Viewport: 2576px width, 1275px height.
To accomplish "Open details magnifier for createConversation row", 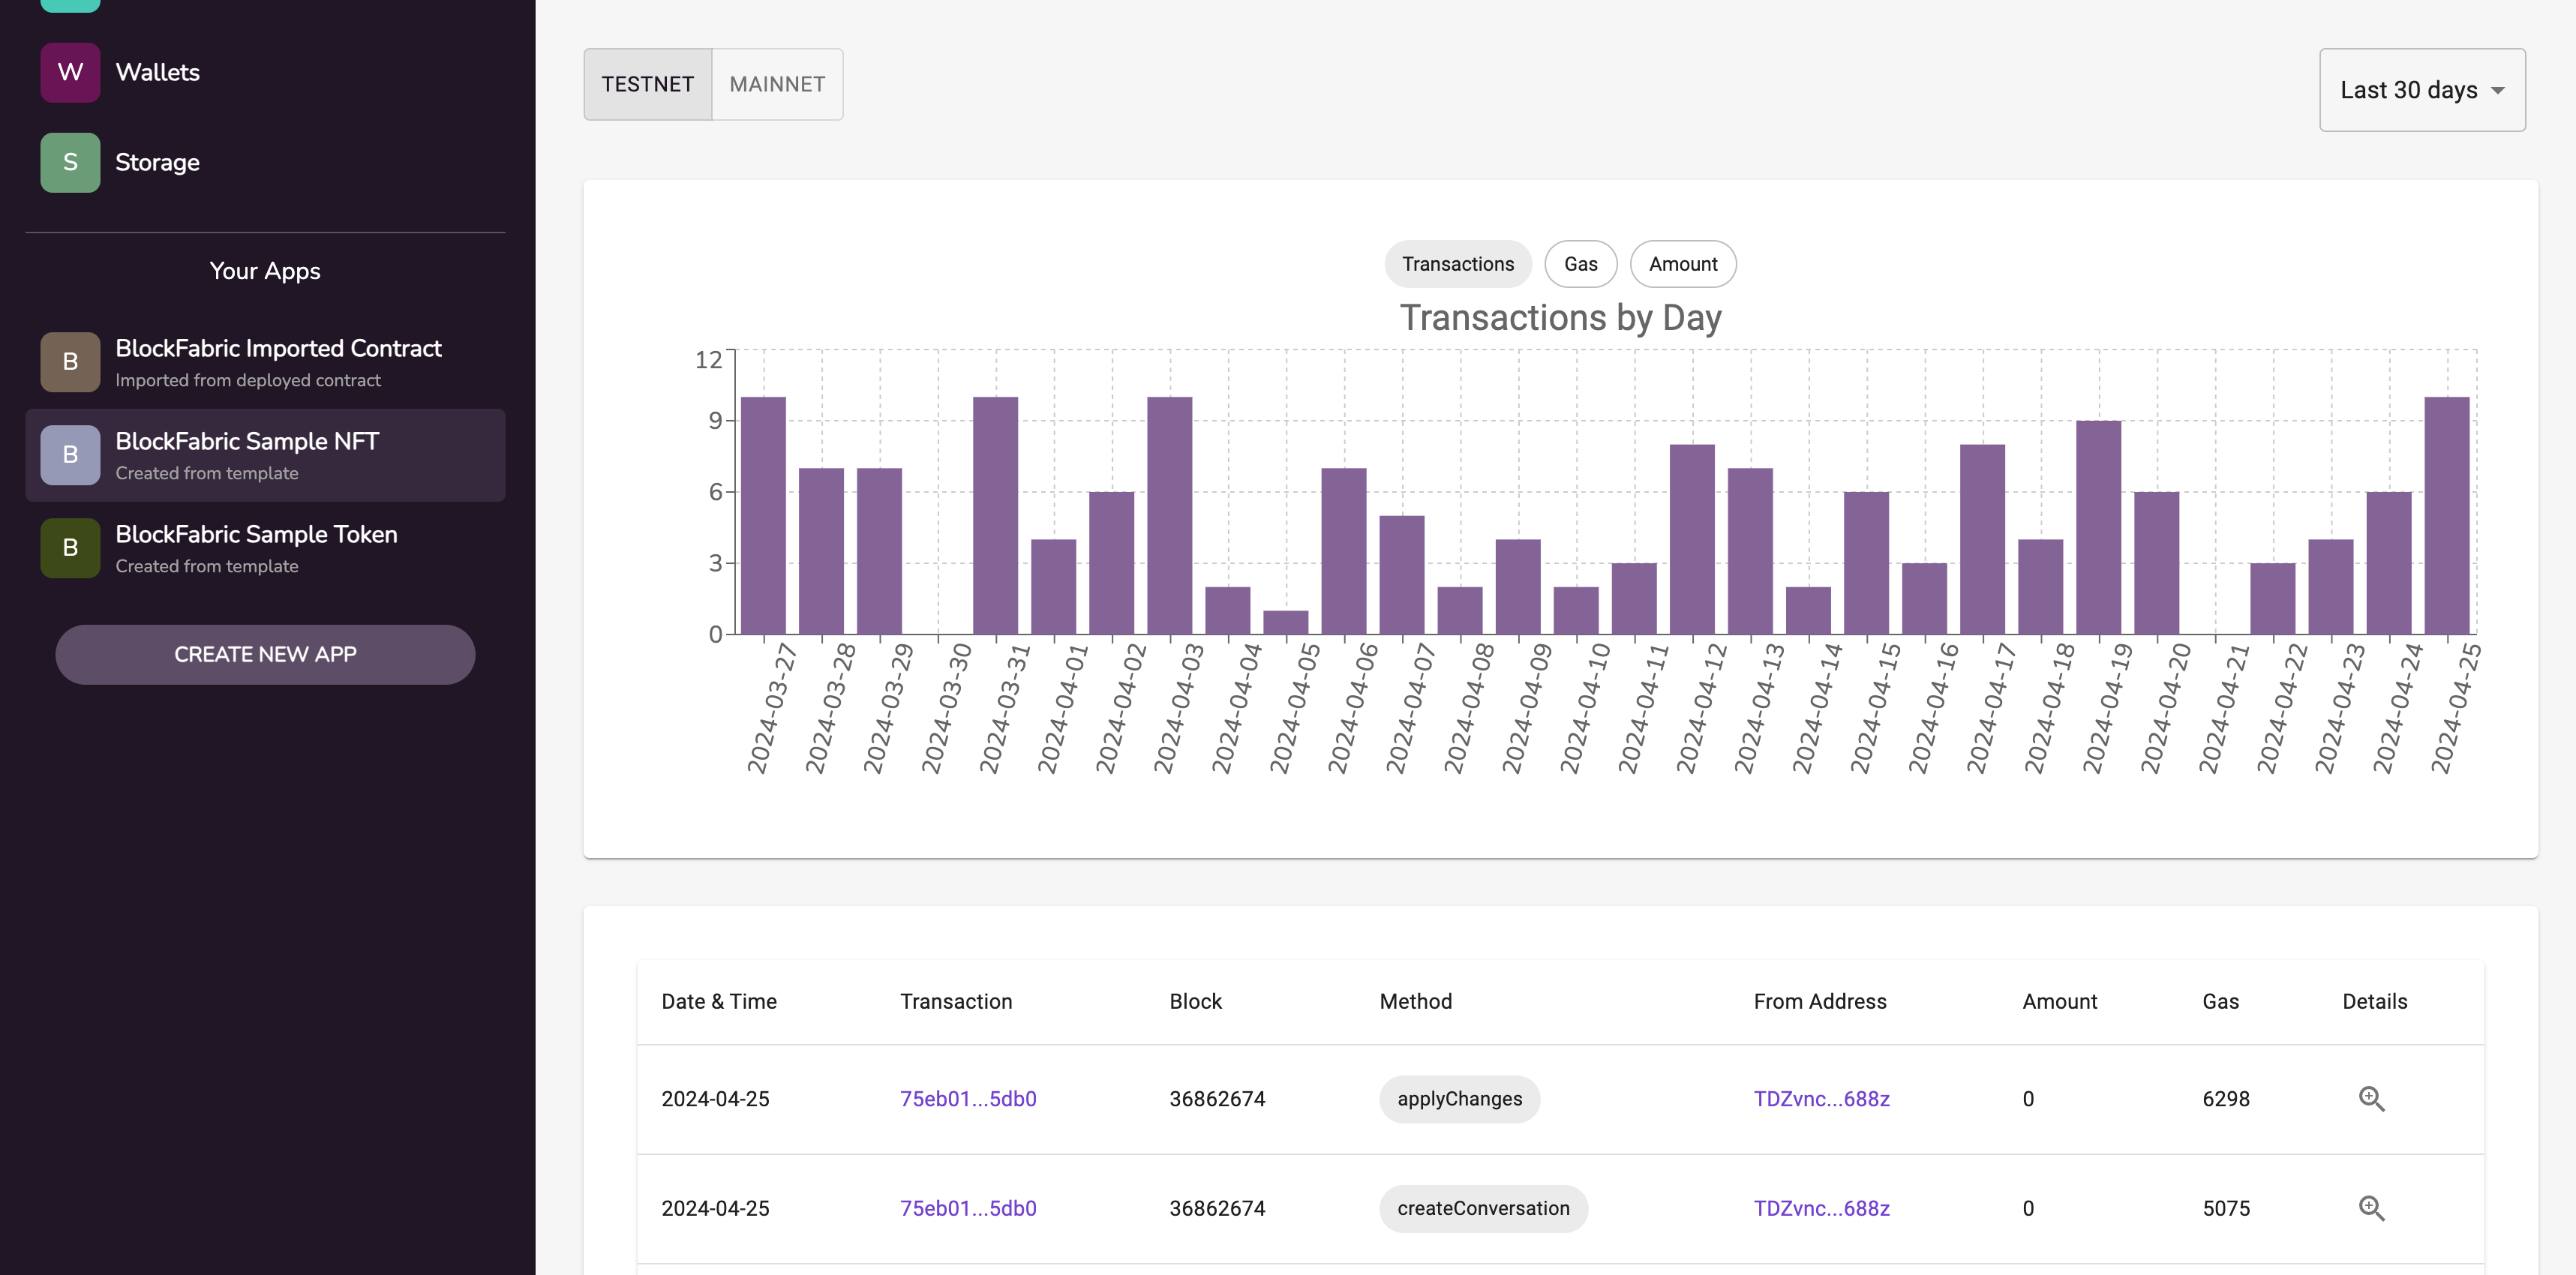I will pos(2371,1208).
